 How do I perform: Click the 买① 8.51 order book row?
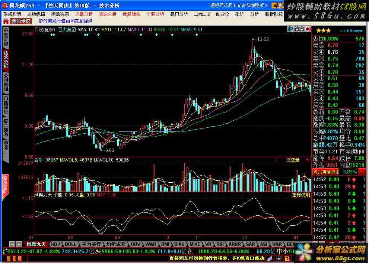tap(338, 78)
